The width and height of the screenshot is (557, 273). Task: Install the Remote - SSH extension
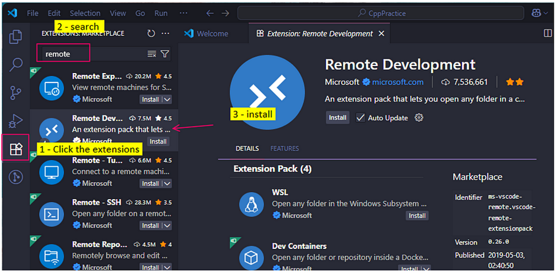[x=150, y=226]
